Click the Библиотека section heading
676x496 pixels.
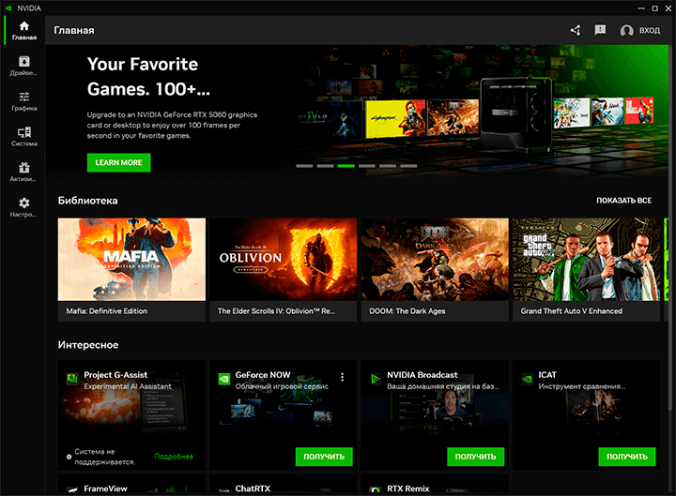click(88, 201)
